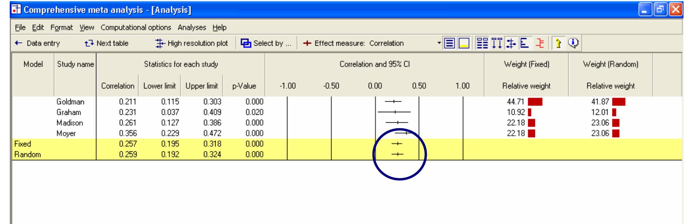Open the Analyses menu
685x224 pixels.
(x=192, y=27)
